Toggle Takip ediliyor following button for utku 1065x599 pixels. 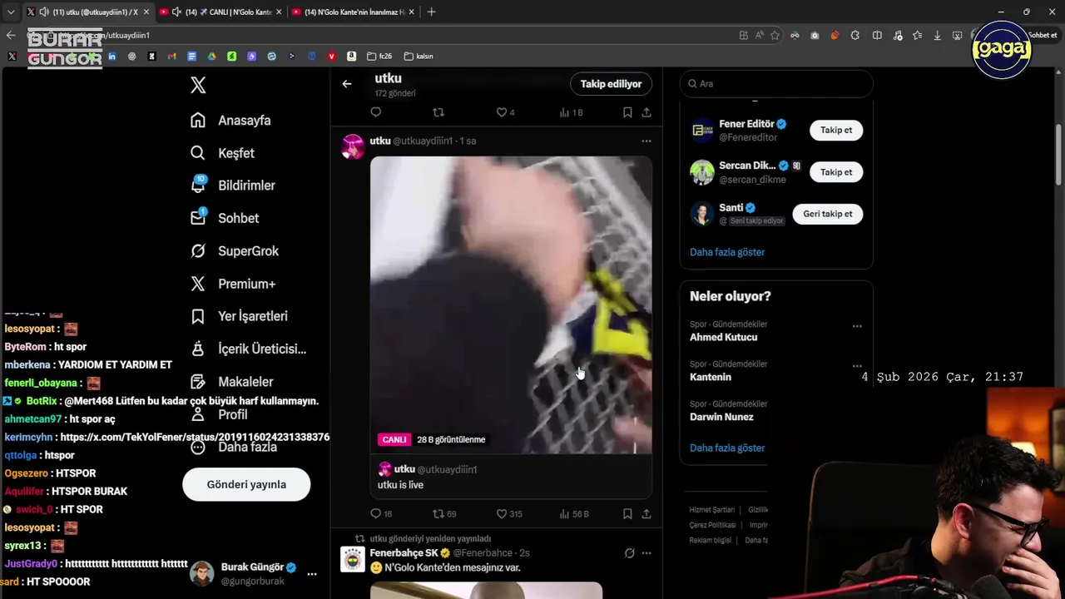(x=611, y=84)
